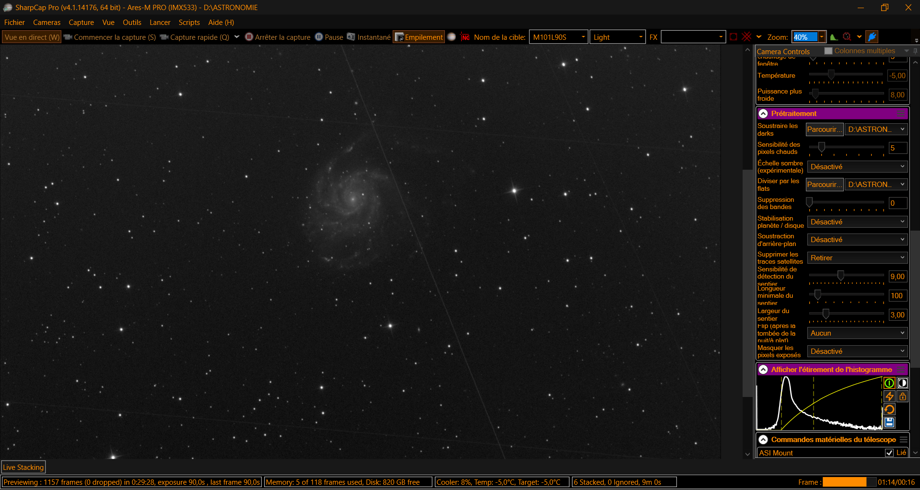920x490 pixels.
Task: Click the half-circle contrast icon in histogram
Action: point(902,383)
